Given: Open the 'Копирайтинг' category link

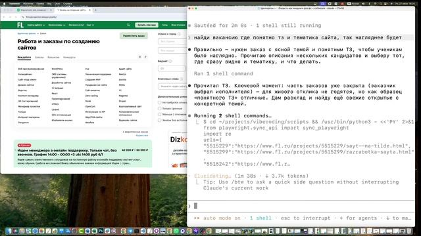Looking at the screenshot, I should click(x=25, y=74).
